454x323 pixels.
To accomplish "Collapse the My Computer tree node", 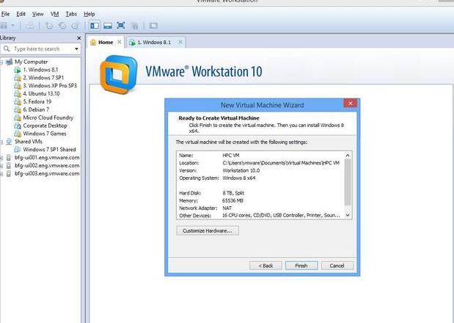I will pyautogui.click(x=1, y=62).
